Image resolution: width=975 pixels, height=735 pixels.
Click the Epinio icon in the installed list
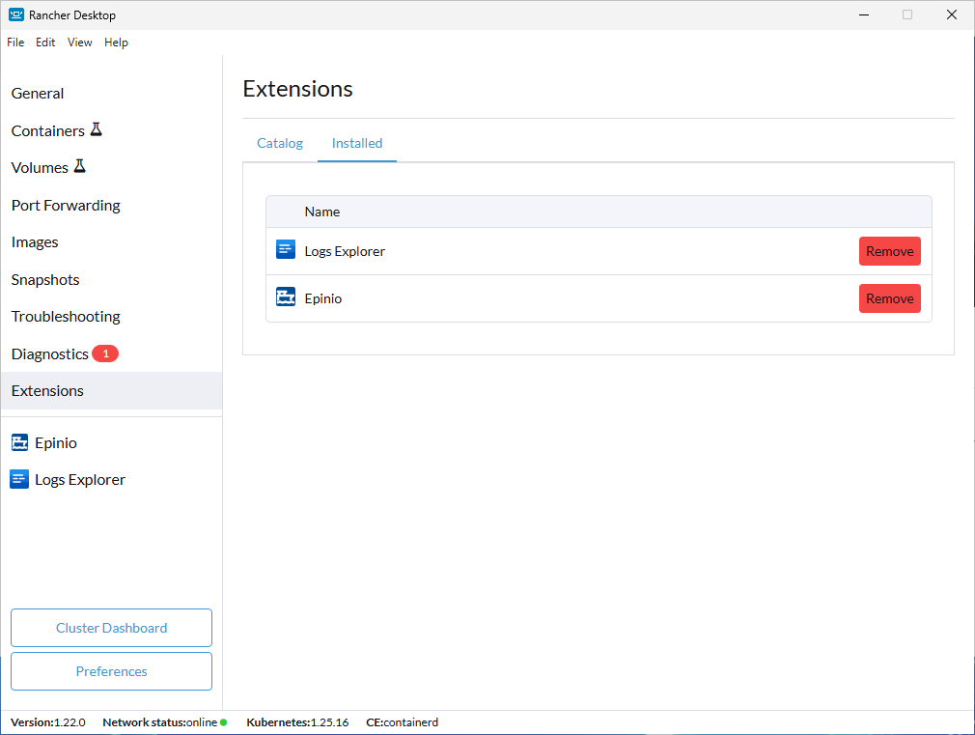[286, 298]
